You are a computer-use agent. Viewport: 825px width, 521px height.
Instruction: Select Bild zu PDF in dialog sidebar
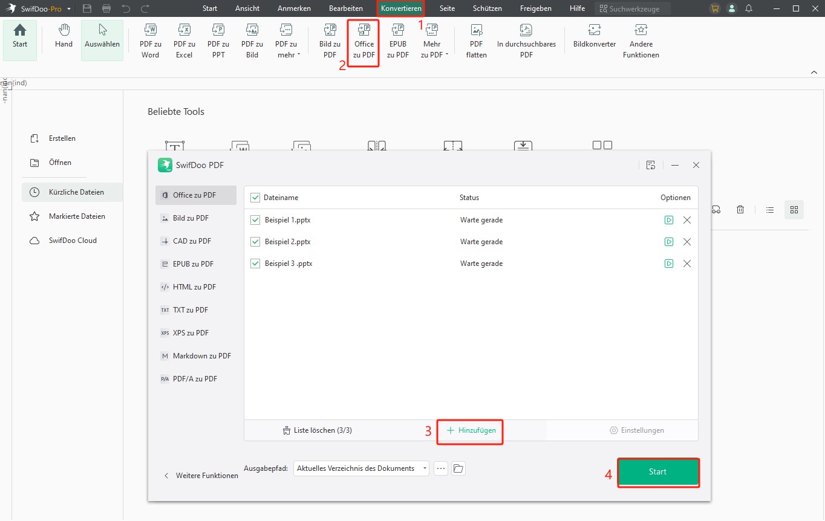point(196,218)
